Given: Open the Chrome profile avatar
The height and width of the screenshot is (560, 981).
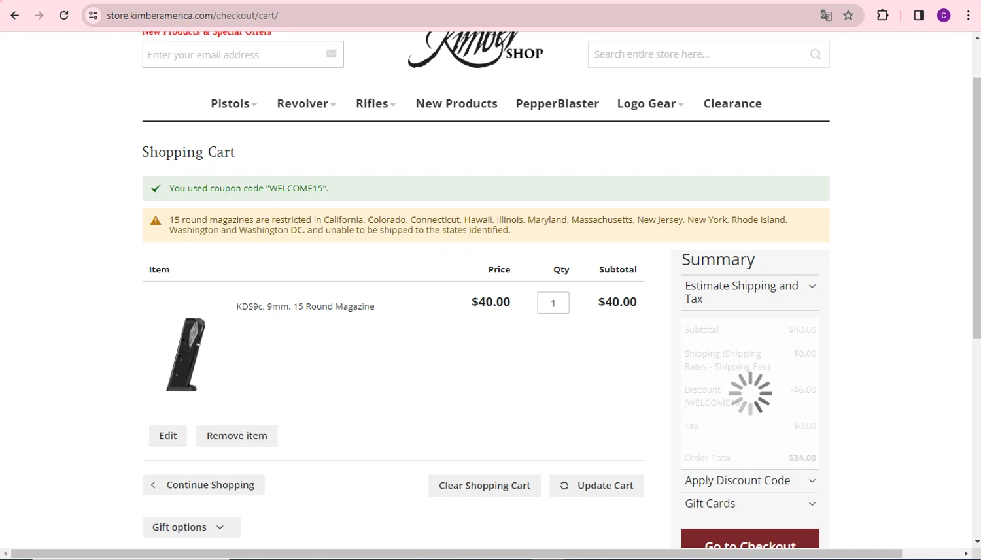Looking at the screenshot, I should click(944, 15).
